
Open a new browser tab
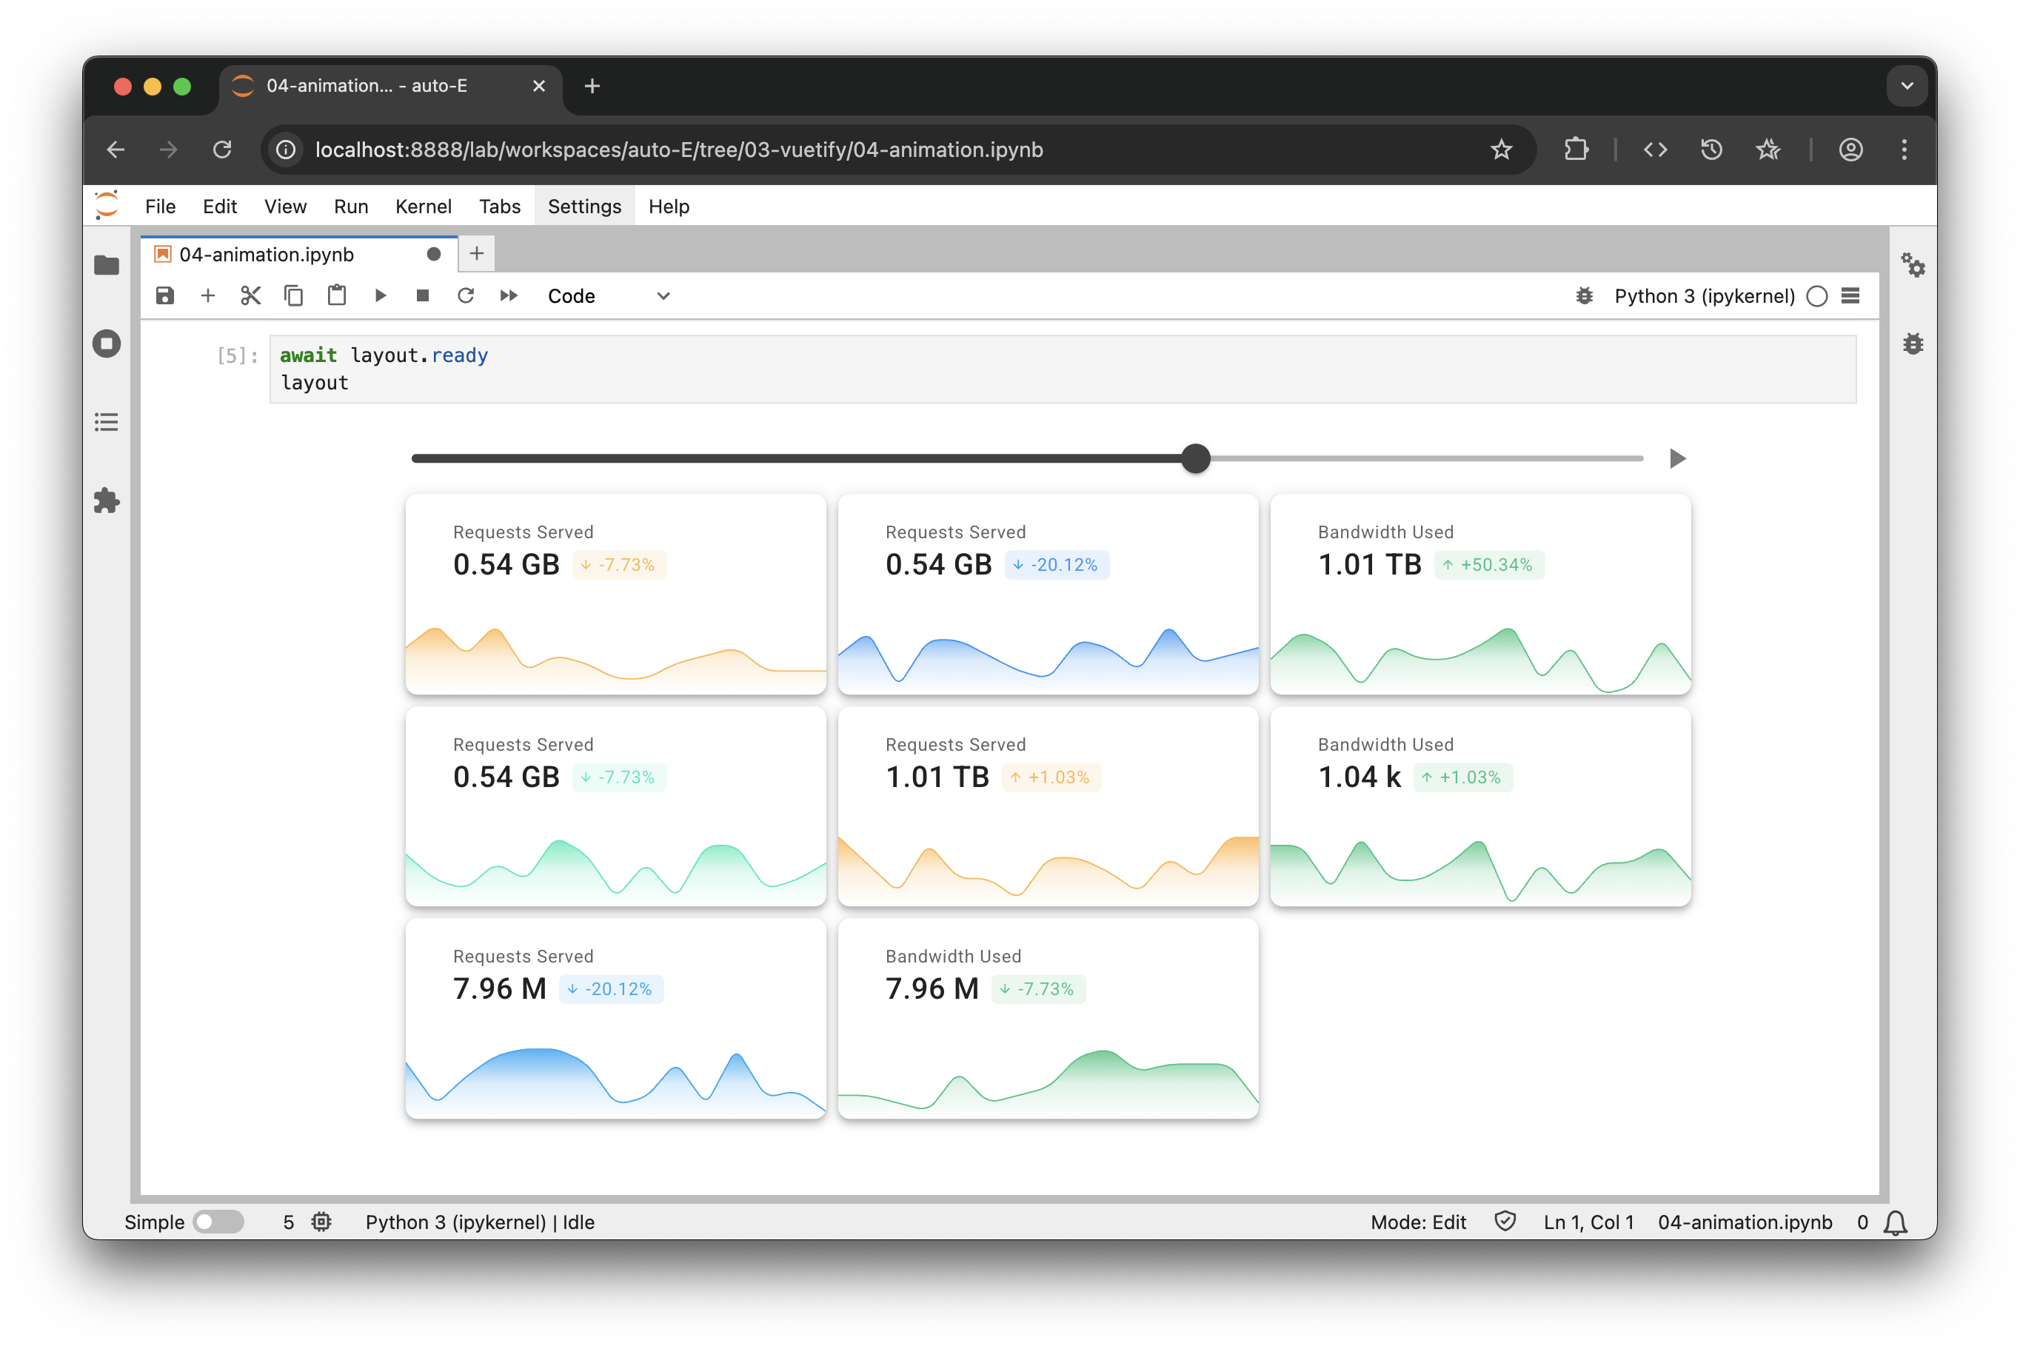point(592,86)
